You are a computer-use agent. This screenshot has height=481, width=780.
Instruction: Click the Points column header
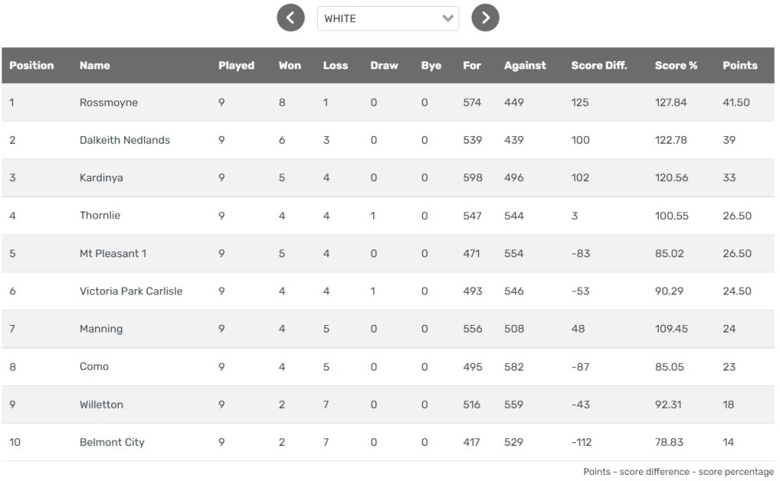[x=740, y=65]
